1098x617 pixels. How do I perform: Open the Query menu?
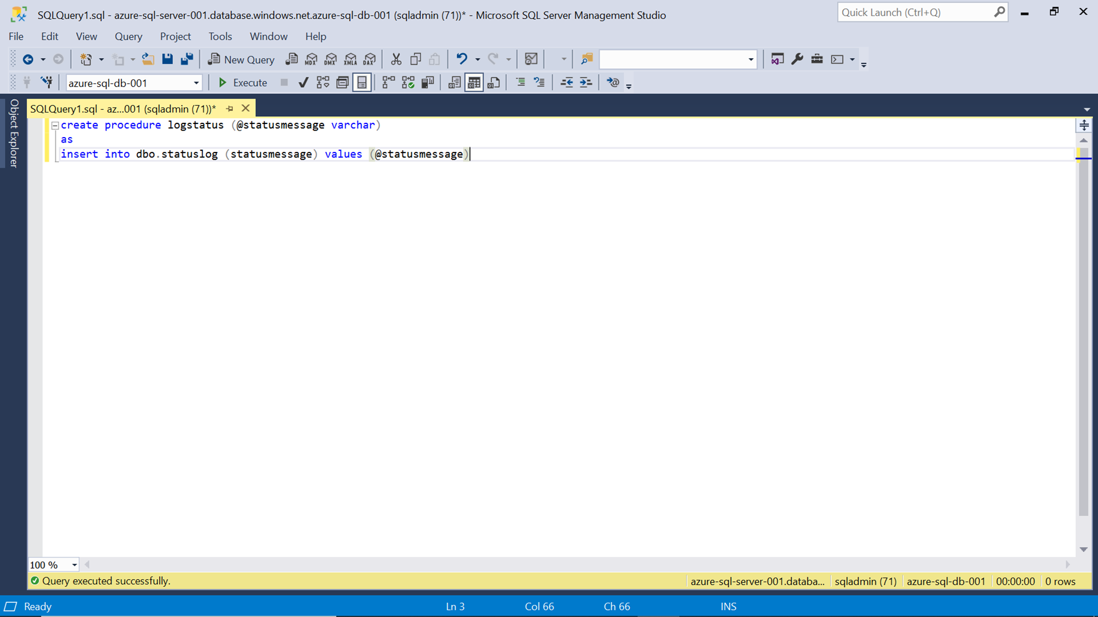[x=128, y=36]
